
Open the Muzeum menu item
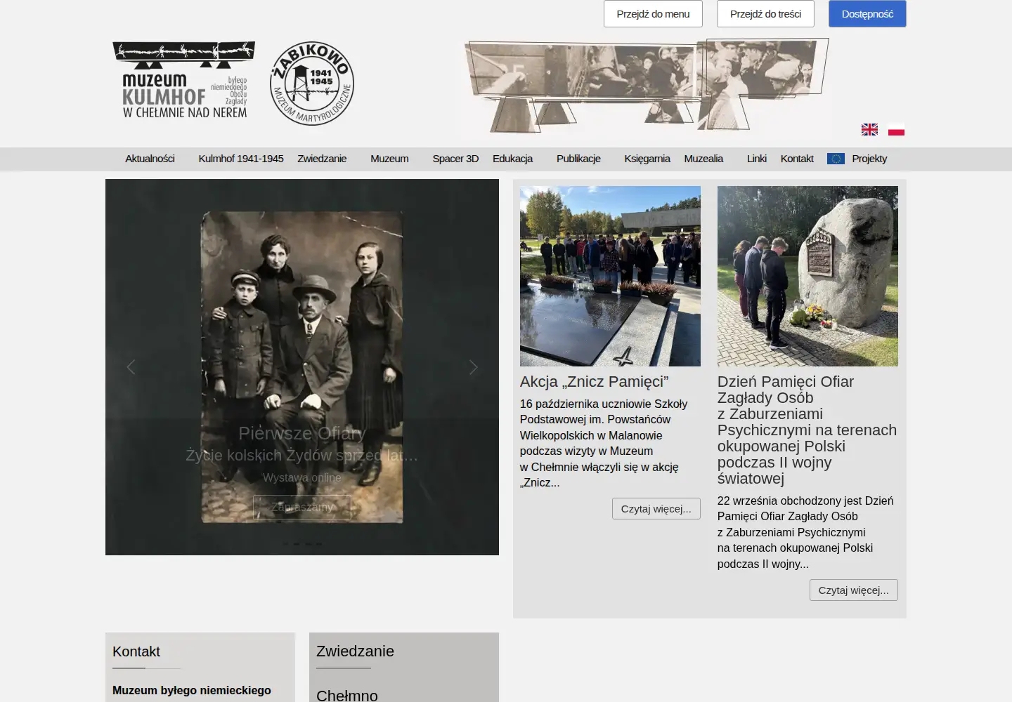point(389,159)
